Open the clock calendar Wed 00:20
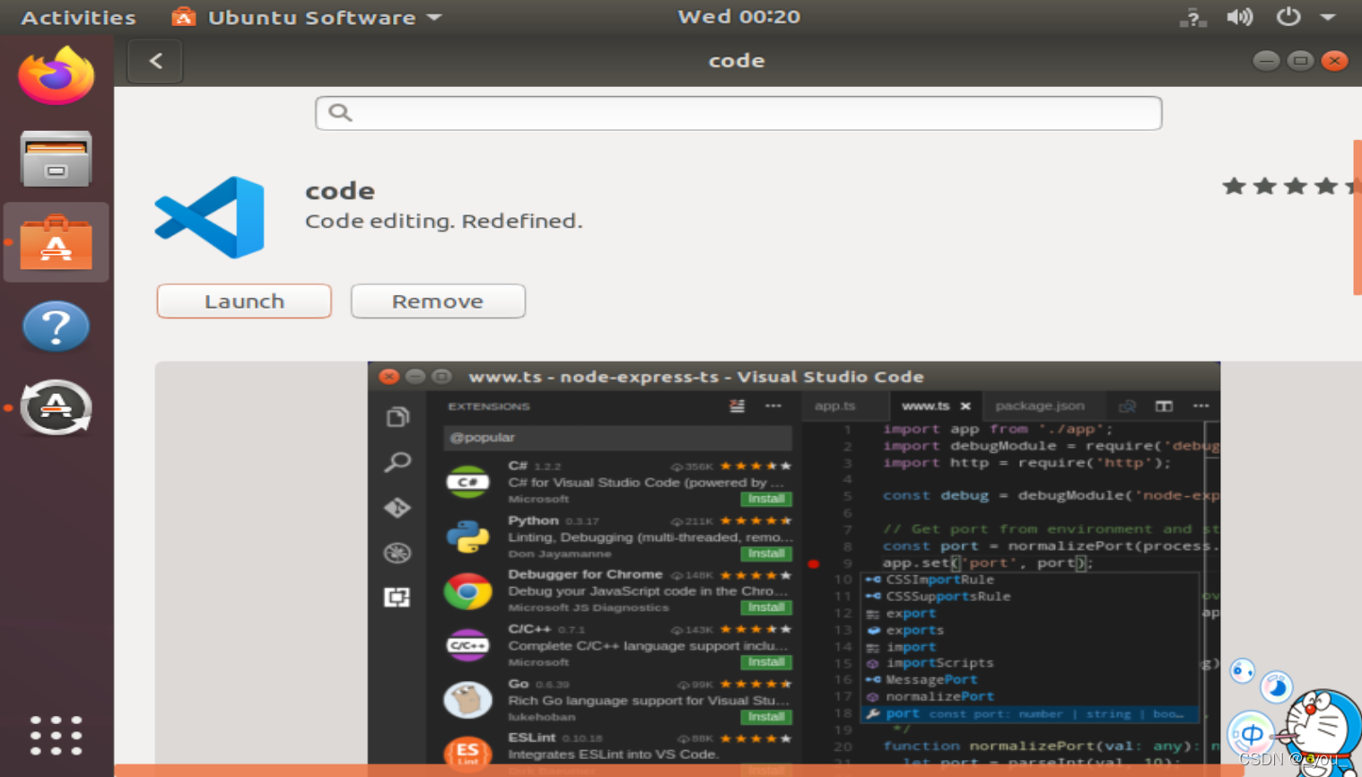Viewport: 1362px width, 777px height. point(738,16)
